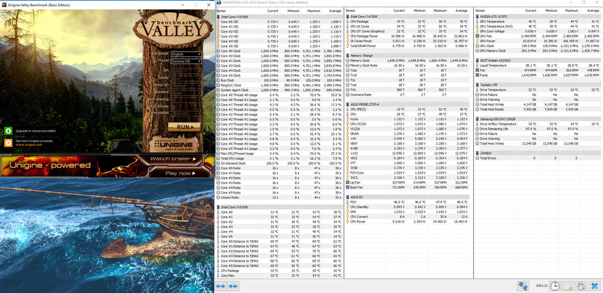
Task: Select the Liquid Temperature sensor row
Action: point(538,65)
